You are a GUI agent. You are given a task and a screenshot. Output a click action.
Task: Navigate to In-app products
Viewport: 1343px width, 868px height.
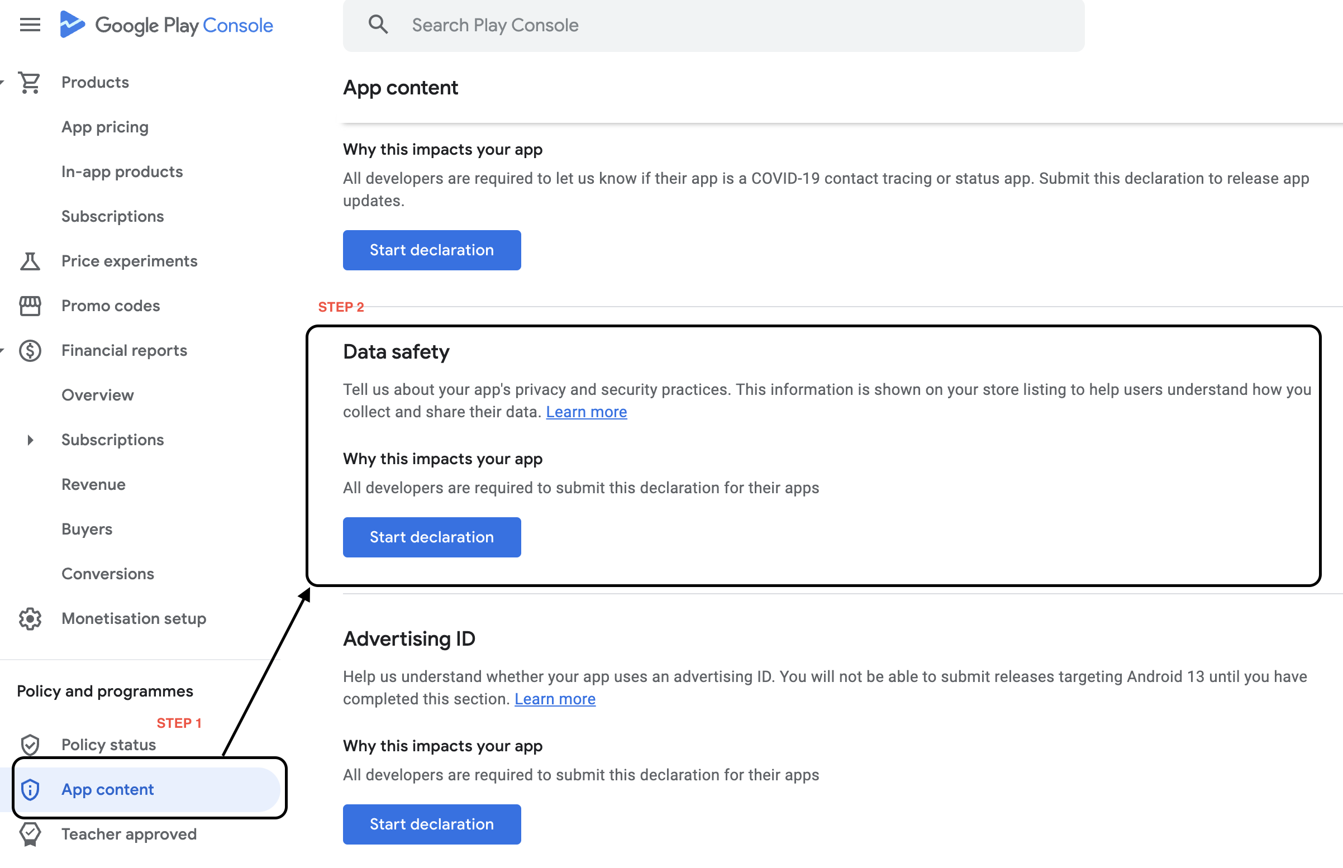[122, 172]
